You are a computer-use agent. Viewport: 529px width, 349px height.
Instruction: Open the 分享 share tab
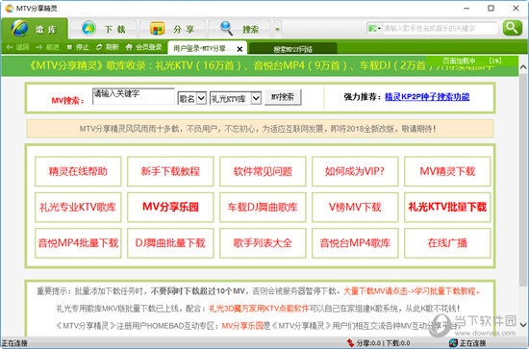click(172, 29)
